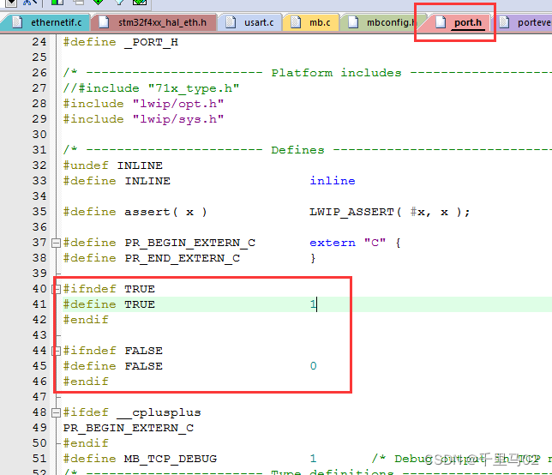Viewport: 552px width, 475px height.
Task: Click the LWIP_ASSERT macro text
Action: pos(351,212)
